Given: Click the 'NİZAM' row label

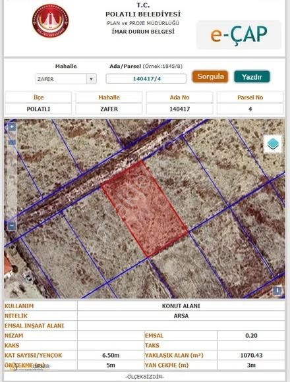Looking at the screenshot, I should tap(14, 335).
